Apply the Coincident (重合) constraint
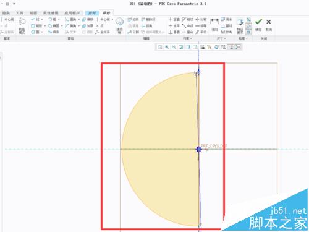309x232 pixels. click(187, 32)
